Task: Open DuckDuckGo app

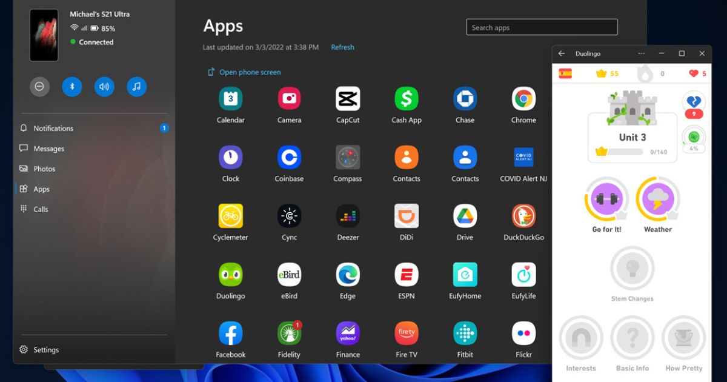Action: tap(523, 216)
